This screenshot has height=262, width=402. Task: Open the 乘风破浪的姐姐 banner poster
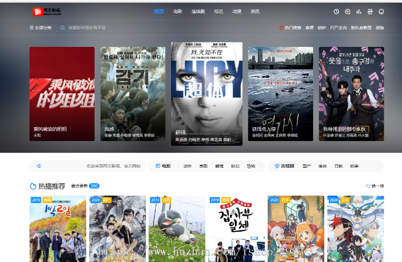pos(62,94)
